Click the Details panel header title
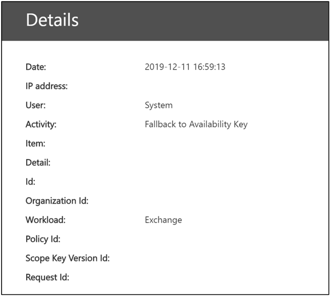330x297 pixels. (52, 20)
